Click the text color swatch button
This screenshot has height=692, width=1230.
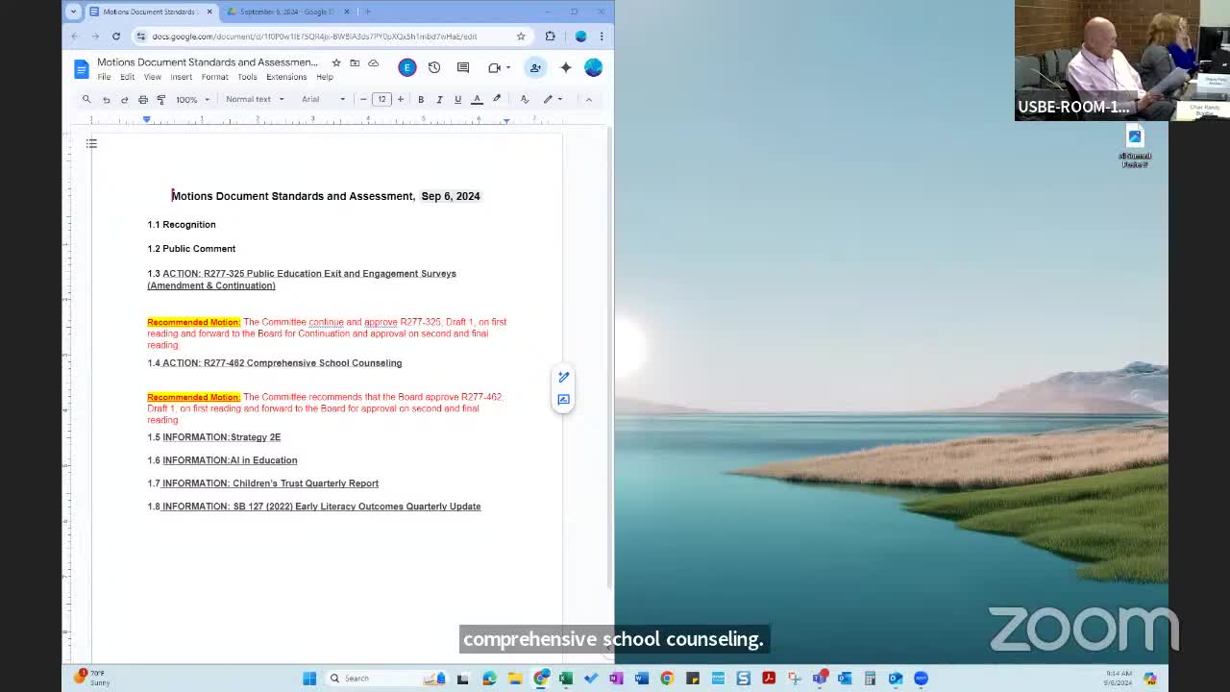pos(477,99)
